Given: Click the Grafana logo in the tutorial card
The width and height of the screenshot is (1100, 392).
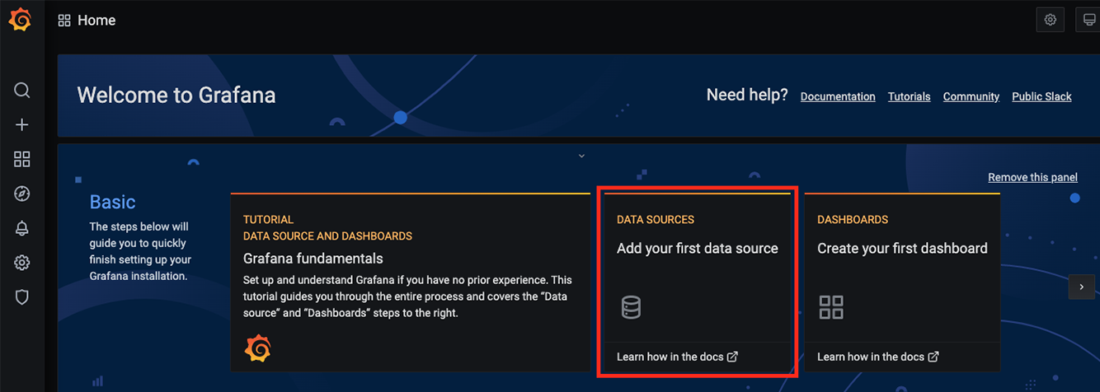Looking at the screenshot, I should pyautogui.click(x=258, y=349).
